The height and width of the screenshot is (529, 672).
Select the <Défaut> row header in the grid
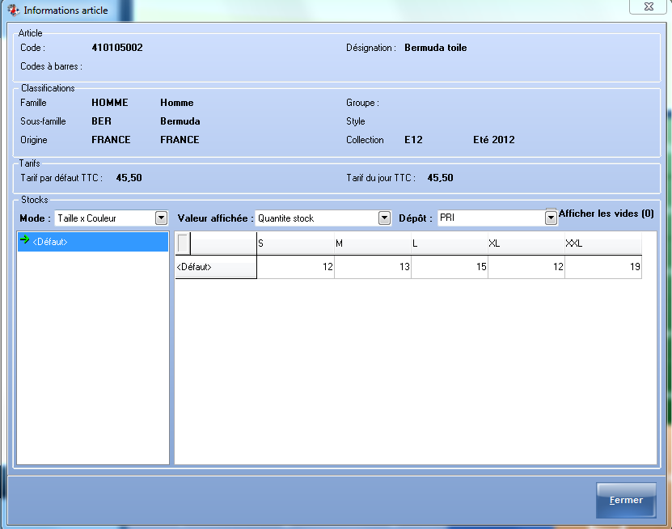(x=215, y=267)
